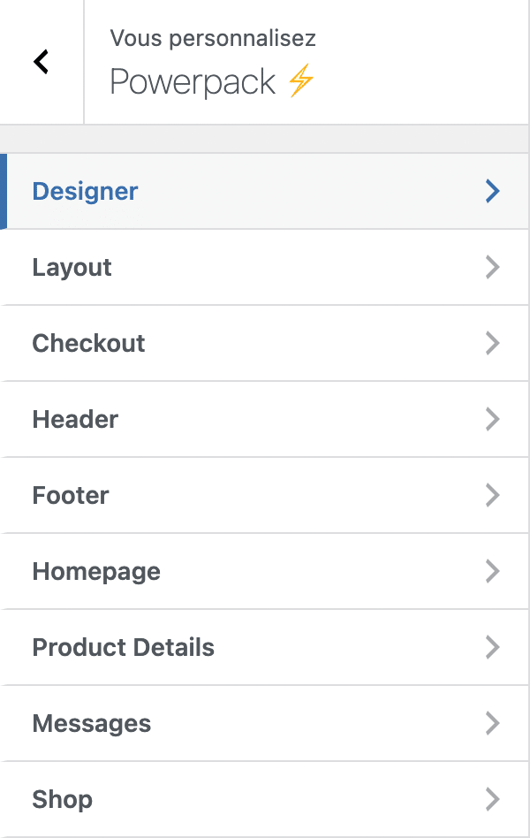The width and height of the screenshot is (530, 838).
Task: Open the Layout section
Action: click(x=72, y=267)
